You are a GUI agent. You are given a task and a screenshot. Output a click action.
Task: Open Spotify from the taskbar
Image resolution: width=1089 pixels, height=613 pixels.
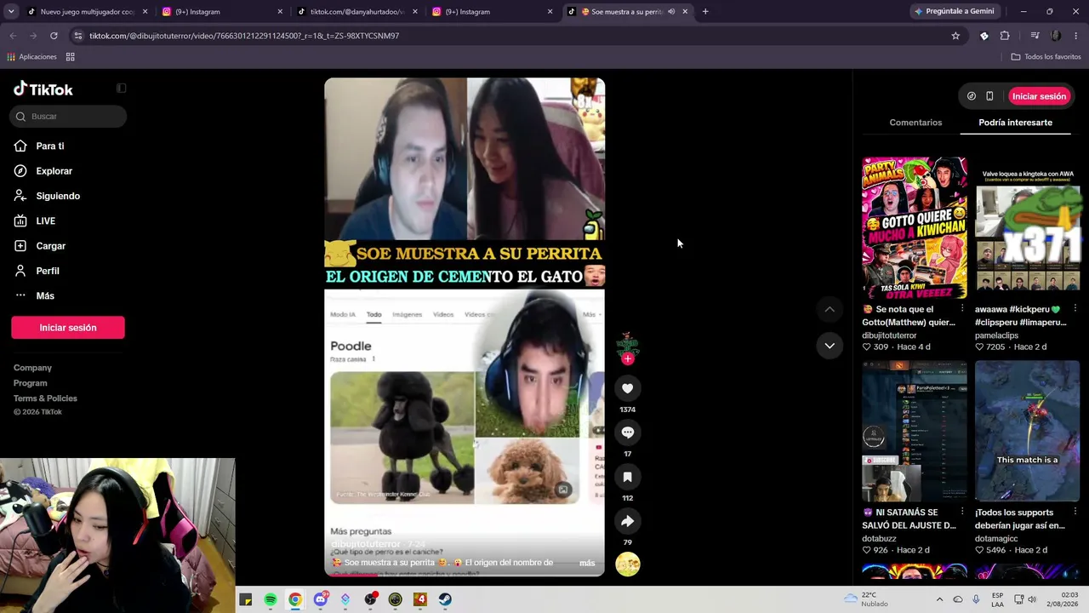click(271, 599)
